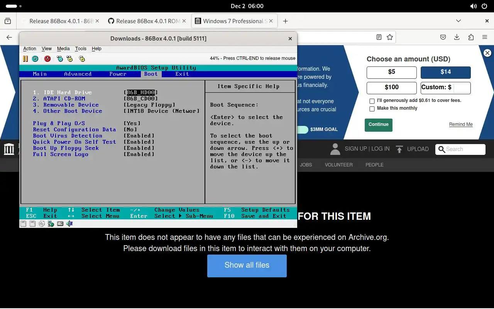
Task: Open the Action menu in 86Box
Action: (x=30, y=49)
